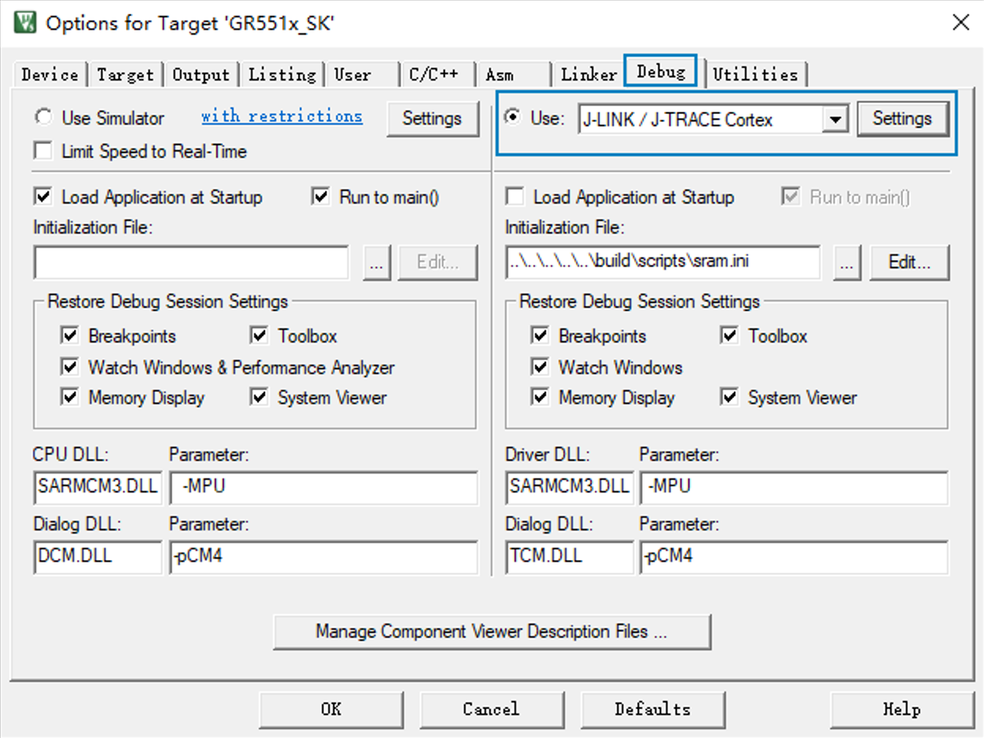Image resolution: width=984 pixels, height=738 pixels.
Task: Open the Utilities tab
Action: click(x=755, y=75)
